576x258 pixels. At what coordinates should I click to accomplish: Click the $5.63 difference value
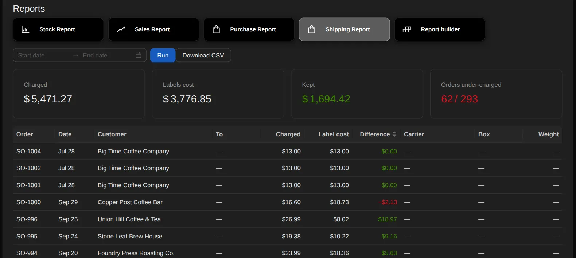click(389, 253)
